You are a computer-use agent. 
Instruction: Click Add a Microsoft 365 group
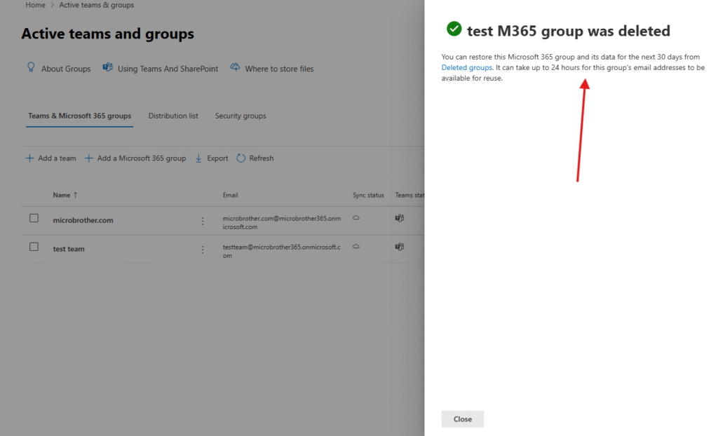tap(135, 158)
